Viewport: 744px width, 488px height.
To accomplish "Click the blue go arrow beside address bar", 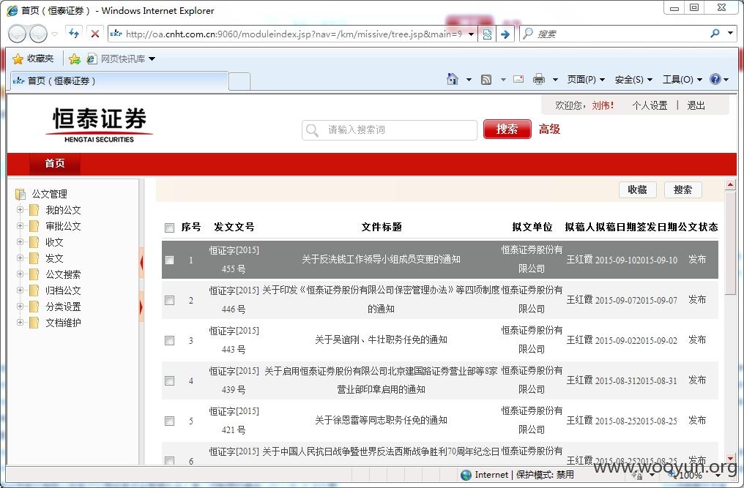I will [x=505, y=34].
